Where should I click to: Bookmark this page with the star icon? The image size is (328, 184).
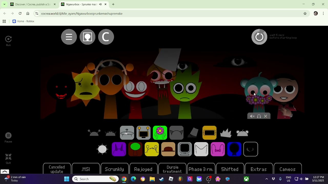click(x=305, y=14)
